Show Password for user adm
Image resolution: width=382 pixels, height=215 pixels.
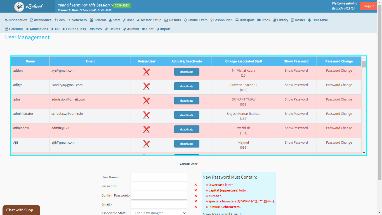coord(296,99)
